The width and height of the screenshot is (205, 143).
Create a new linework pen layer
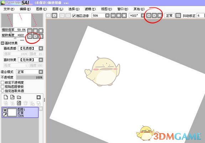[x=12, y=97]
